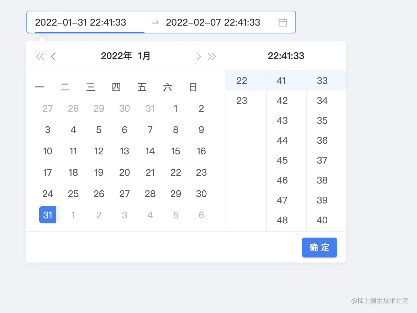The image size is (417, 313).
Task: Open the 2022年 year selector
Action: (117, 56)
